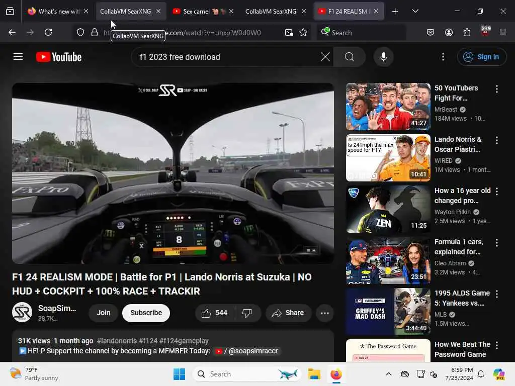This screenshot has width=515, height=386.
Task: Open Pocket save icon in toolbar
Action: tap(431, 32)
